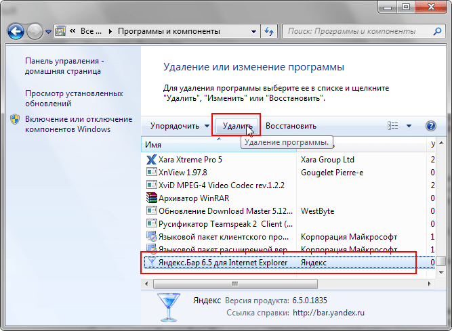Select 'Русификатор Teamspeak 2 Client' row
452x331 pixels.
[288, 224]
